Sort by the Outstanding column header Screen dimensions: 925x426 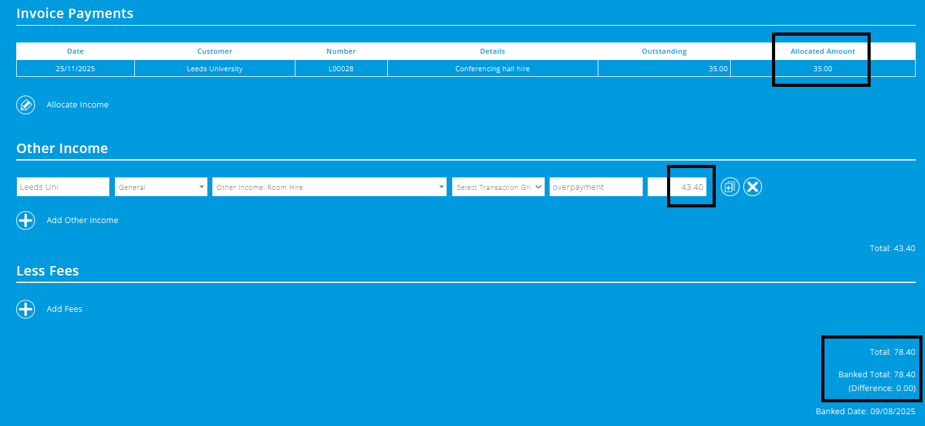[664, 51]
